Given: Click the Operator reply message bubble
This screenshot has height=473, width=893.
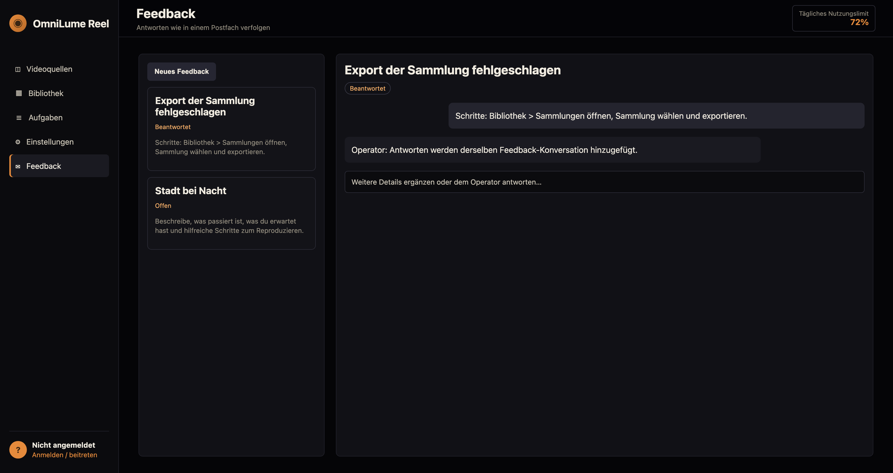Looking at the screenshot, I should click(552, 150).
